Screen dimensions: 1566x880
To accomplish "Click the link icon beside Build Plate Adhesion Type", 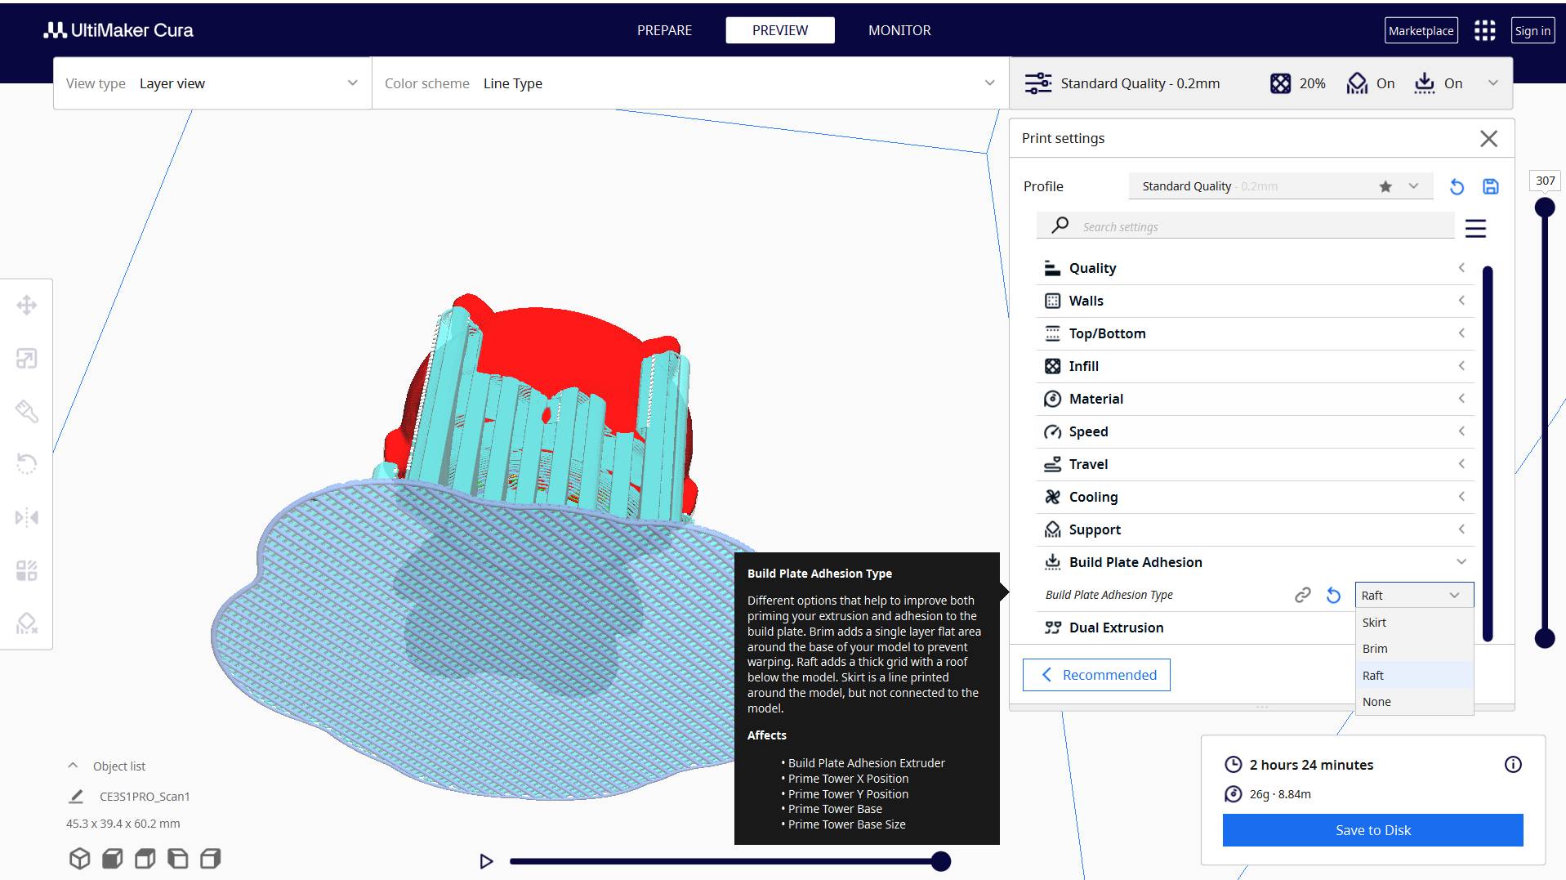I will pos(1303,595).
